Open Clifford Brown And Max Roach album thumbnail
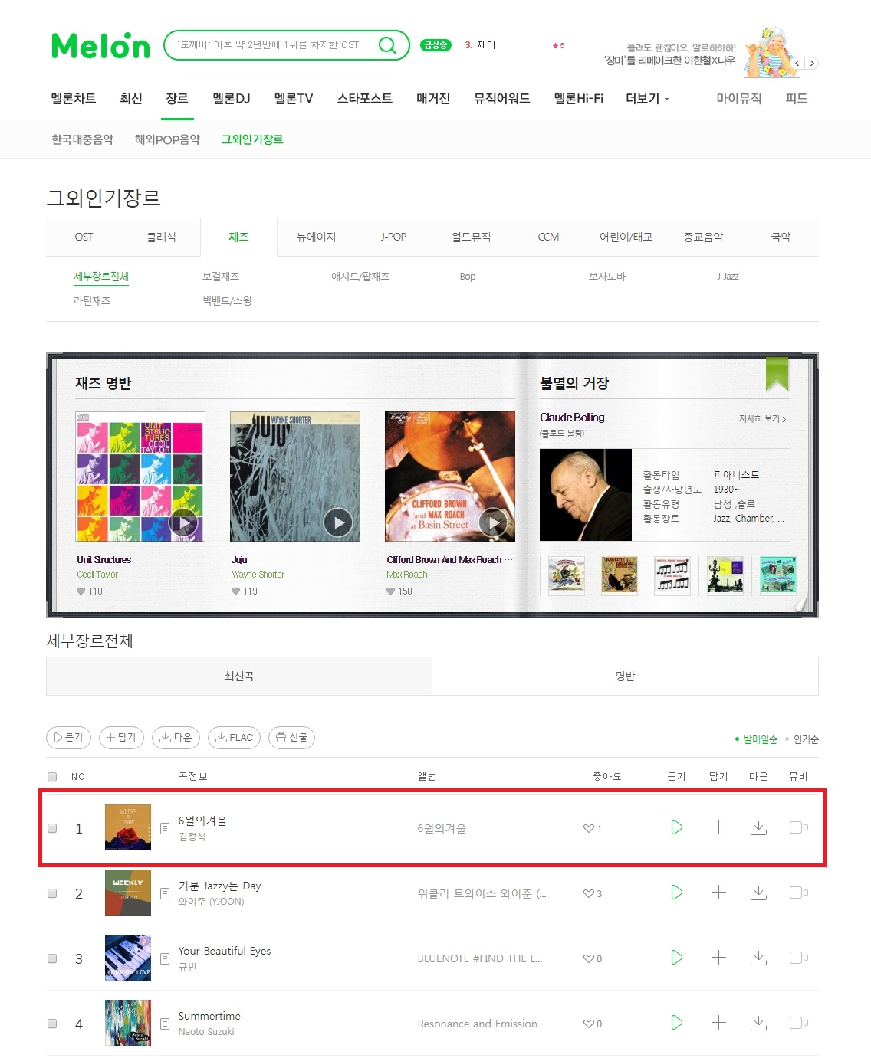This screenshot has height=1058, width=871. tap(450, 477)
